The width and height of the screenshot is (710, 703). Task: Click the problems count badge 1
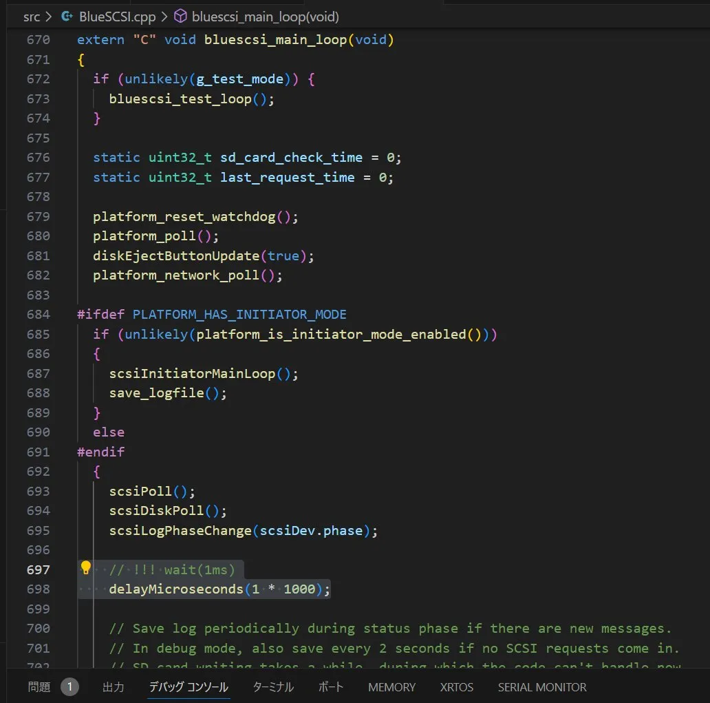coord(69,687)
